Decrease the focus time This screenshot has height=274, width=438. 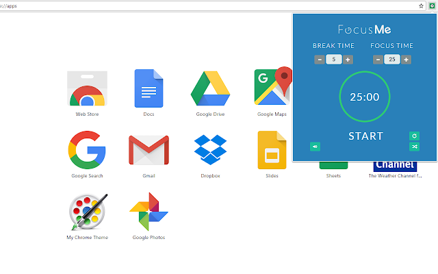coord(378,60)
